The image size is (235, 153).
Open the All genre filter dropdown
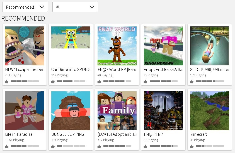75,7
